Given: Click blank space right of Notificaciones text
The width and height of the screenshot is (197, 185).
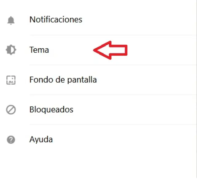Looking at the screenshot, I should (138, 20).
